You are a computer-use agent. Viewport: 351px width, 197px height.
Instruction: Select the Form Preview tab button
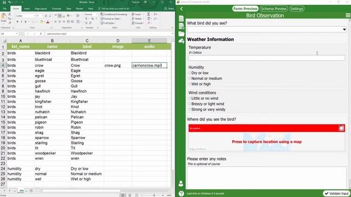245,9
